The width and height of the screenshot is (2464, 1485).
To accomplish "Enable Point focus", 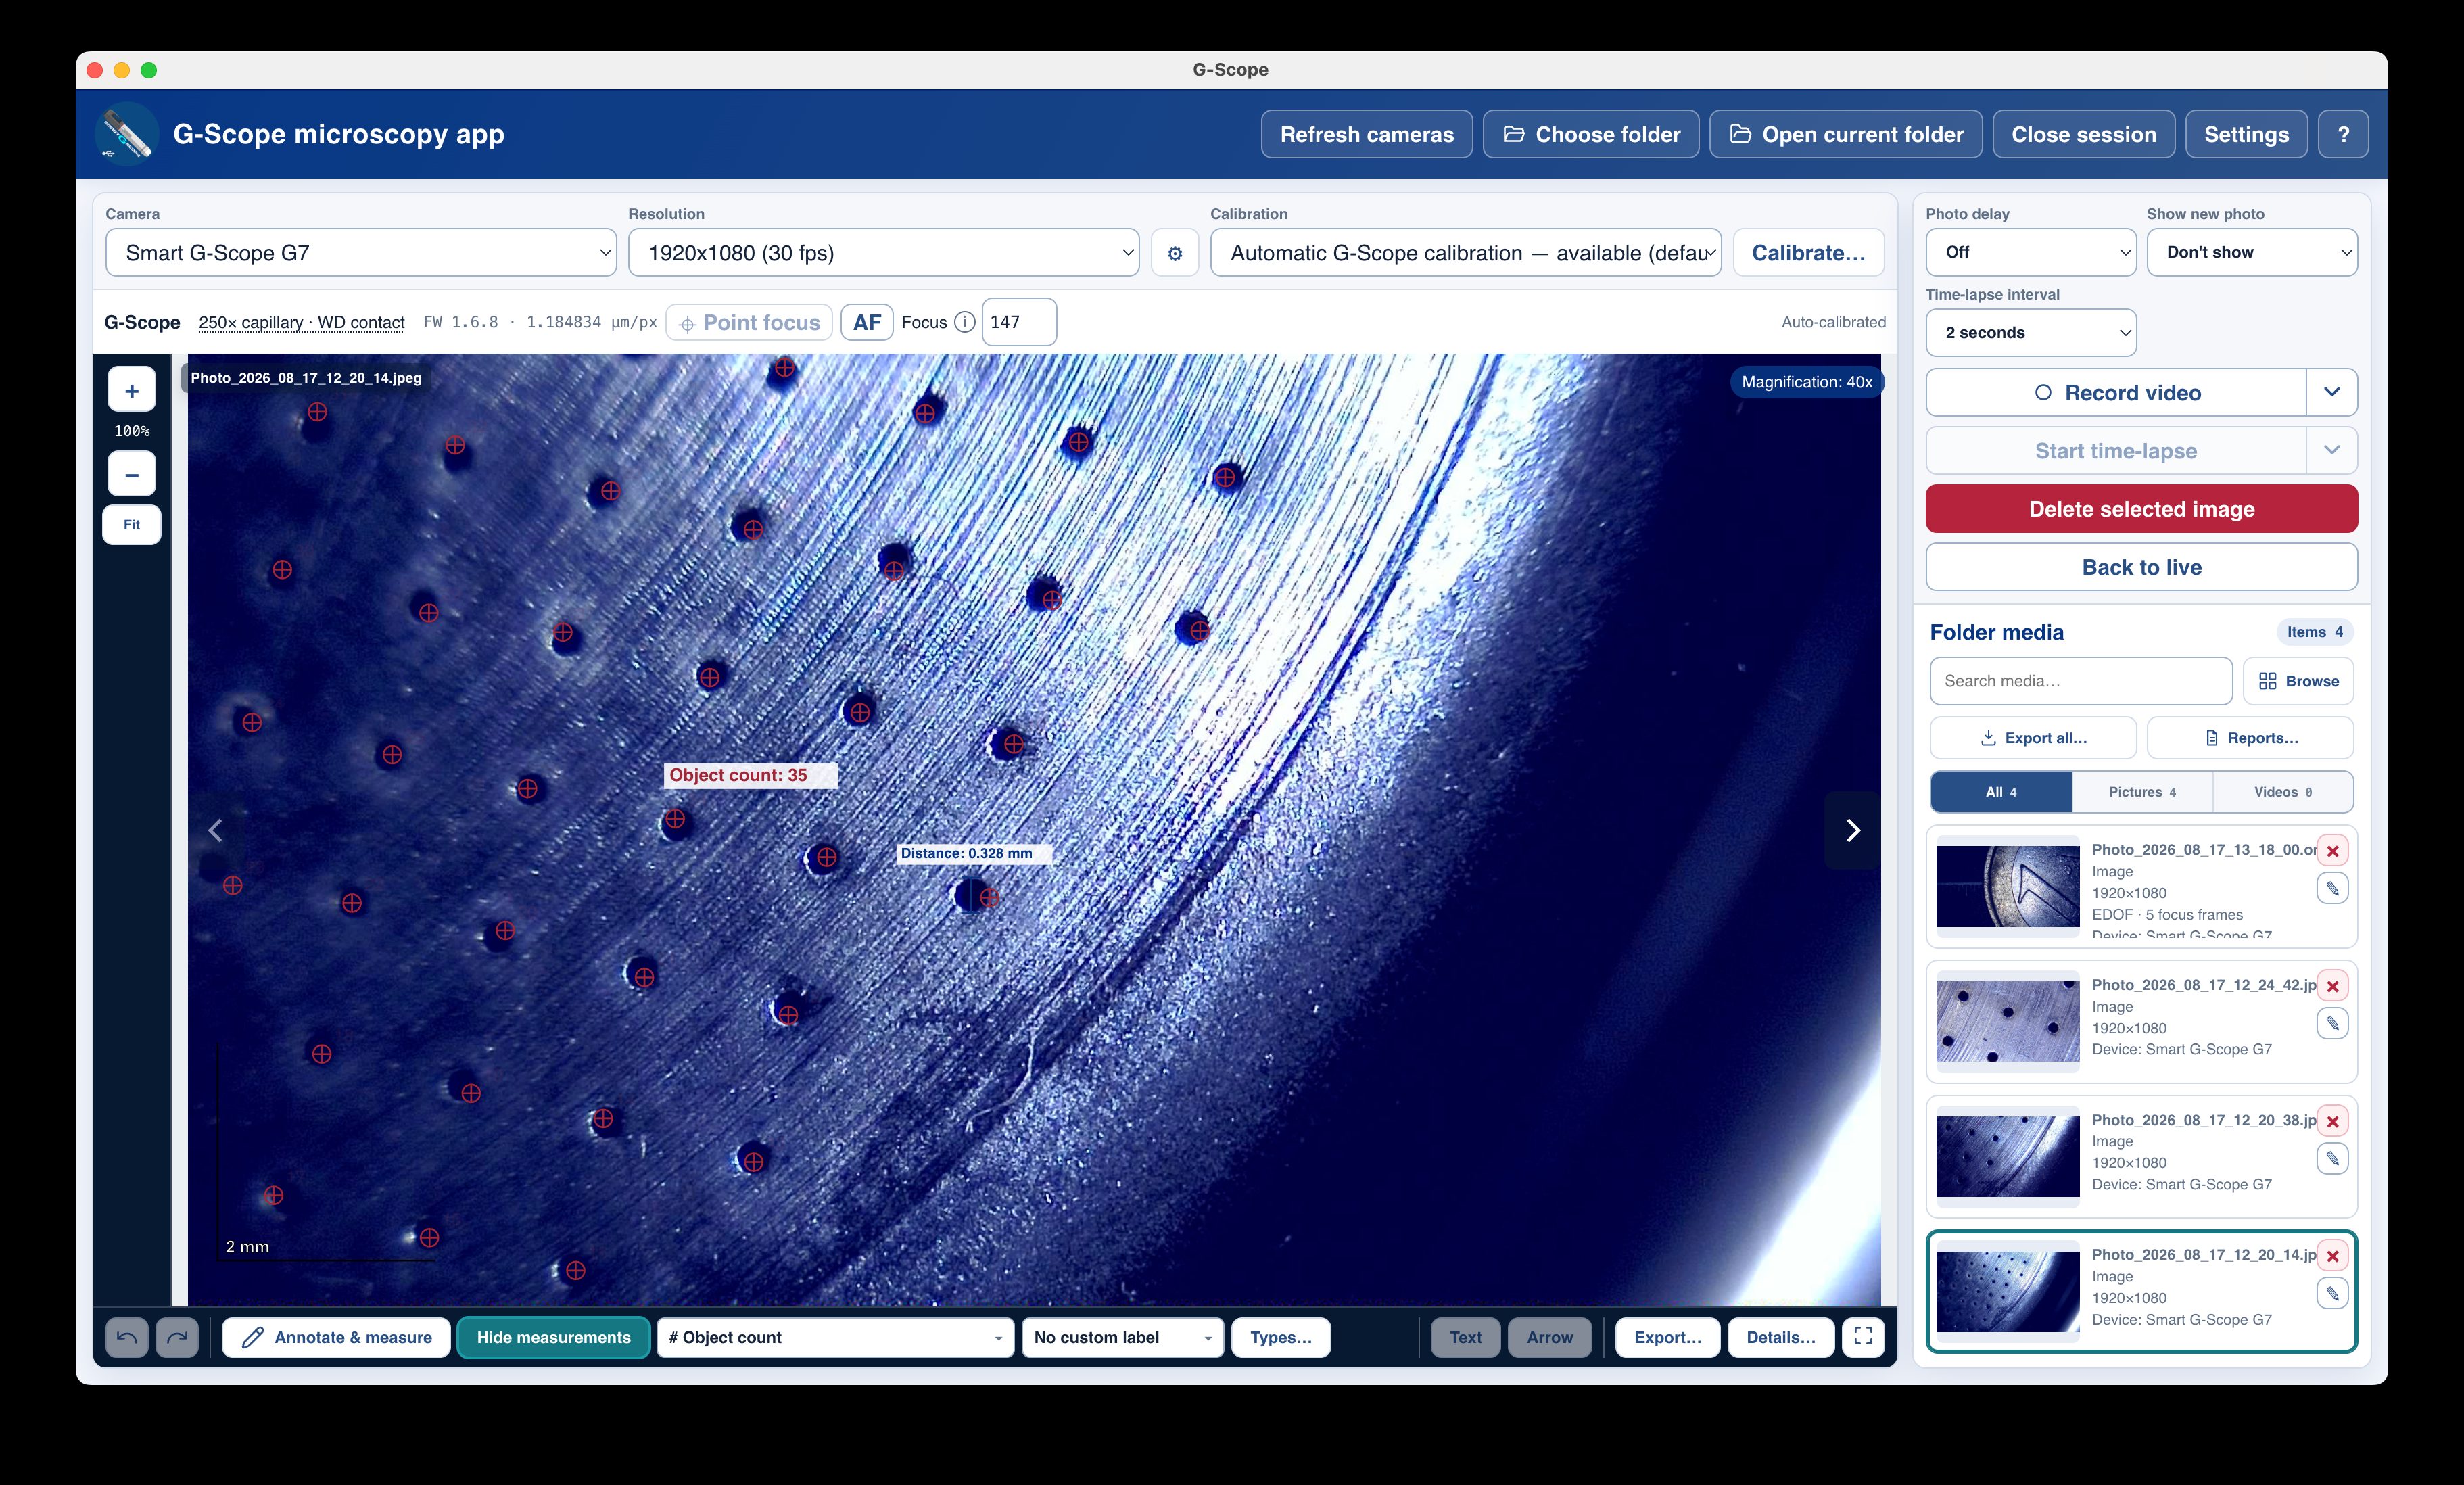I will (x=749, y=322).
